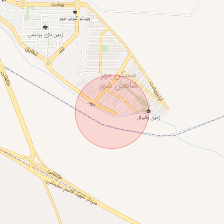
Task: Open the ویدئو کلوپ مهر place label
Action: pos(75,19)
